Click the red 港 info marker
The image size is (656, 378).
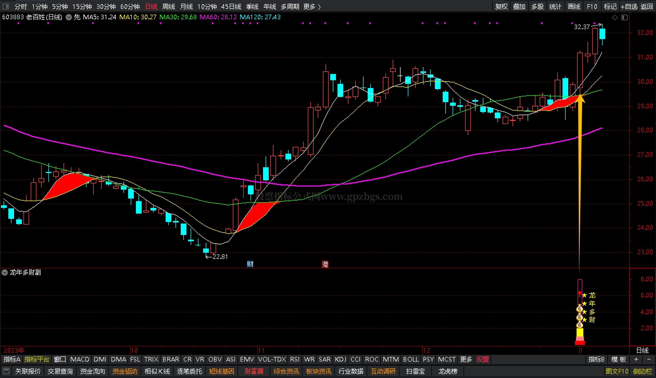pos(325,264)
